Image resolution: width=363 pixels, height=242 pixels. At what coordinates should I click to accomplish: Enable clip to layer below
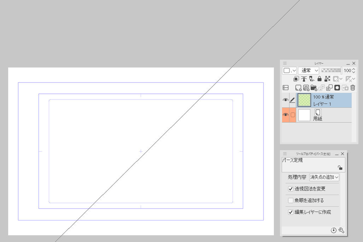coord(296,79)
